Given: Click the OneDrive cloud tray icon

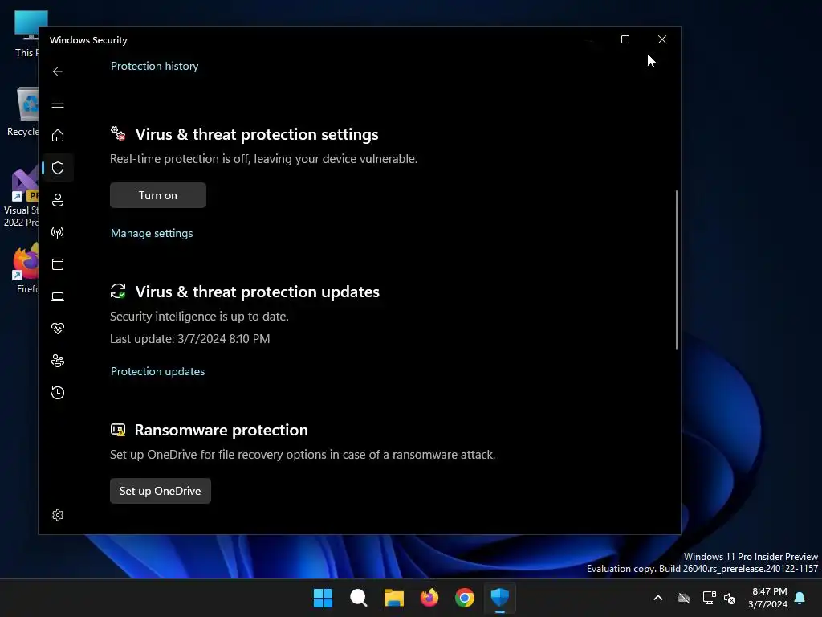Looking at the screenshot, I should pyautogui.click(x=684, y=598).
